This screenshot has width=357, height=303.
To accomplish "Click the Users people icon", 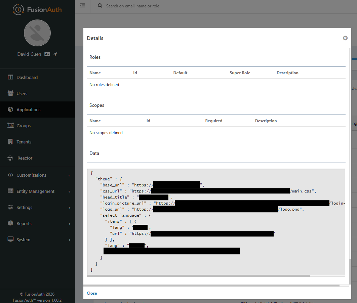I will [10, 93].
